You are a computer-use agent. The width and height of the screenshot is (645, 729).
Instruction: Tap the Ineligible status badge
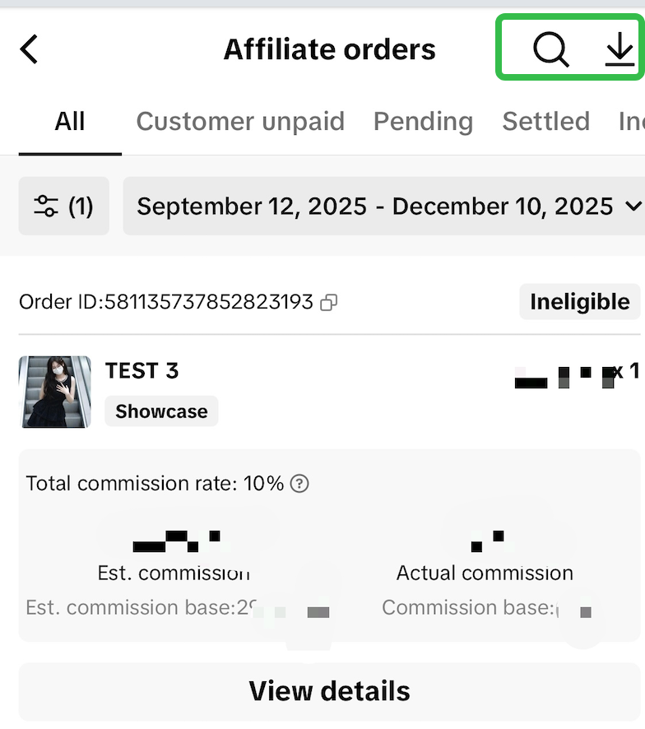coord(579,302)
